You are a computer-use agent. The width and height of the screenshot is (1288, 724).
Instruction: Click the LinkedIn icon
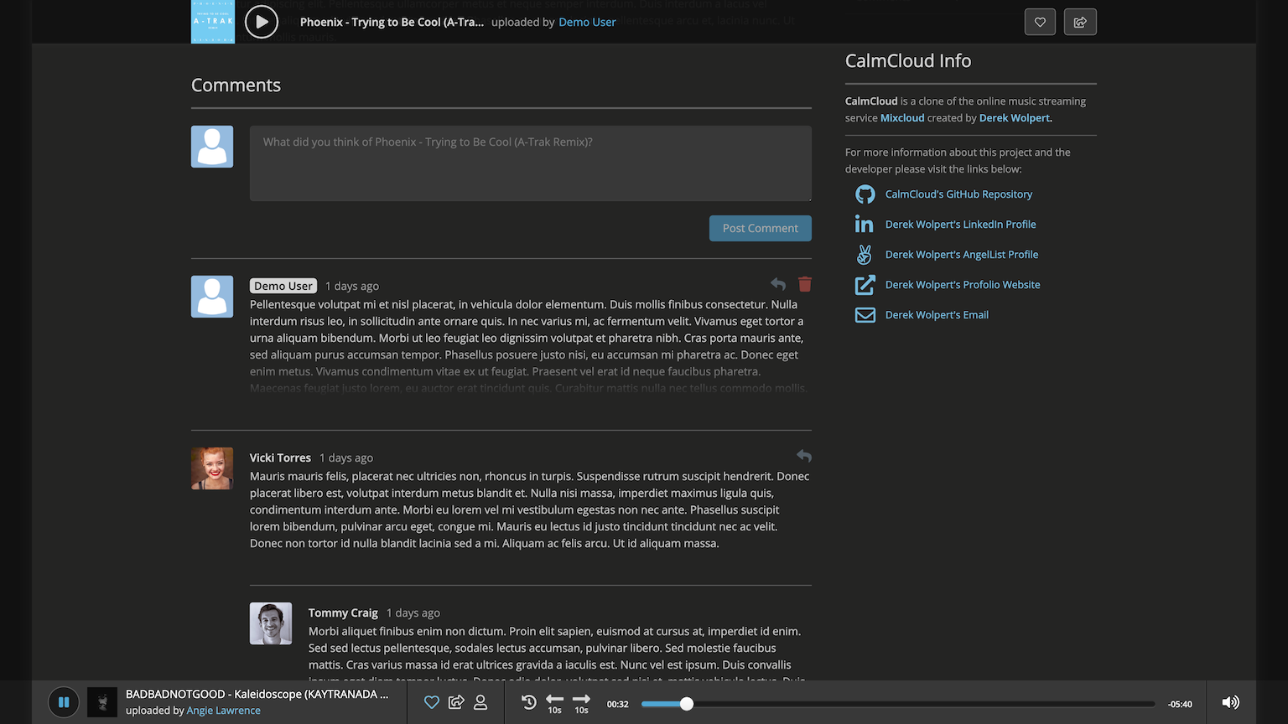pos(865,225)
